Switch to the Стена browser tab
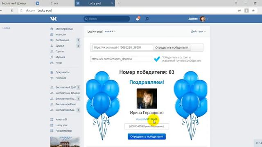 click(x=54, y=3)
